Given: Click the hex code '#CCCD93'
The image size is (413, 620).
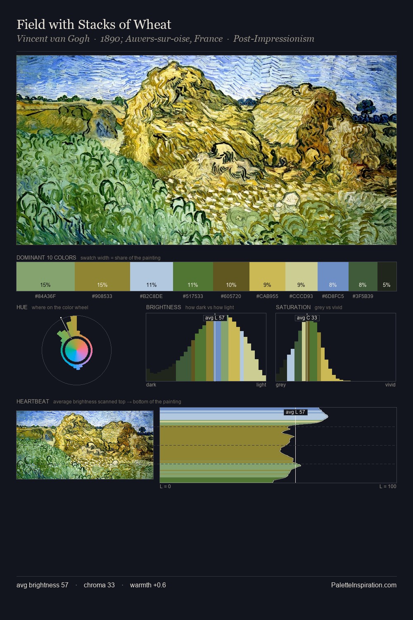Looking at the screenshot, I should (x=301, y=296).
